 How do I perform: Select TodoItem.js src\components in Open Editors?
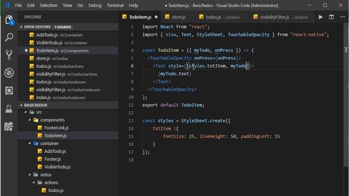[x=68, y=51]
